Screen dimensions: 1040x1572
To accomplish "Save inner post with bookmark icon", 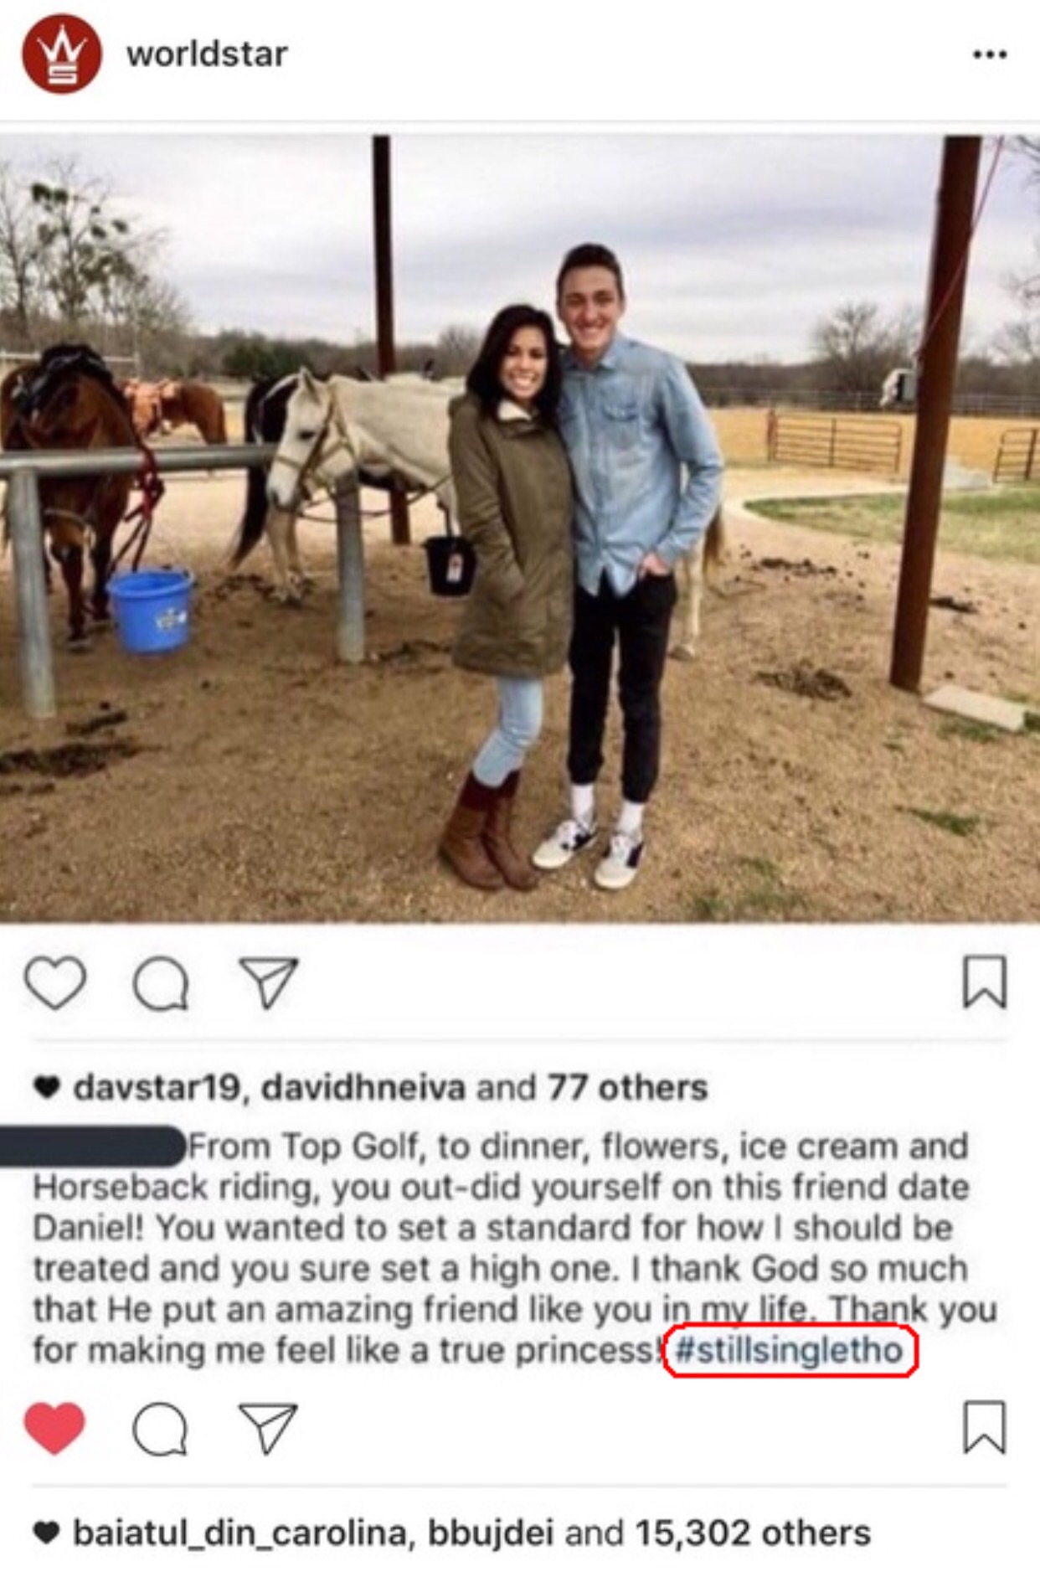I will click(985, 982).
